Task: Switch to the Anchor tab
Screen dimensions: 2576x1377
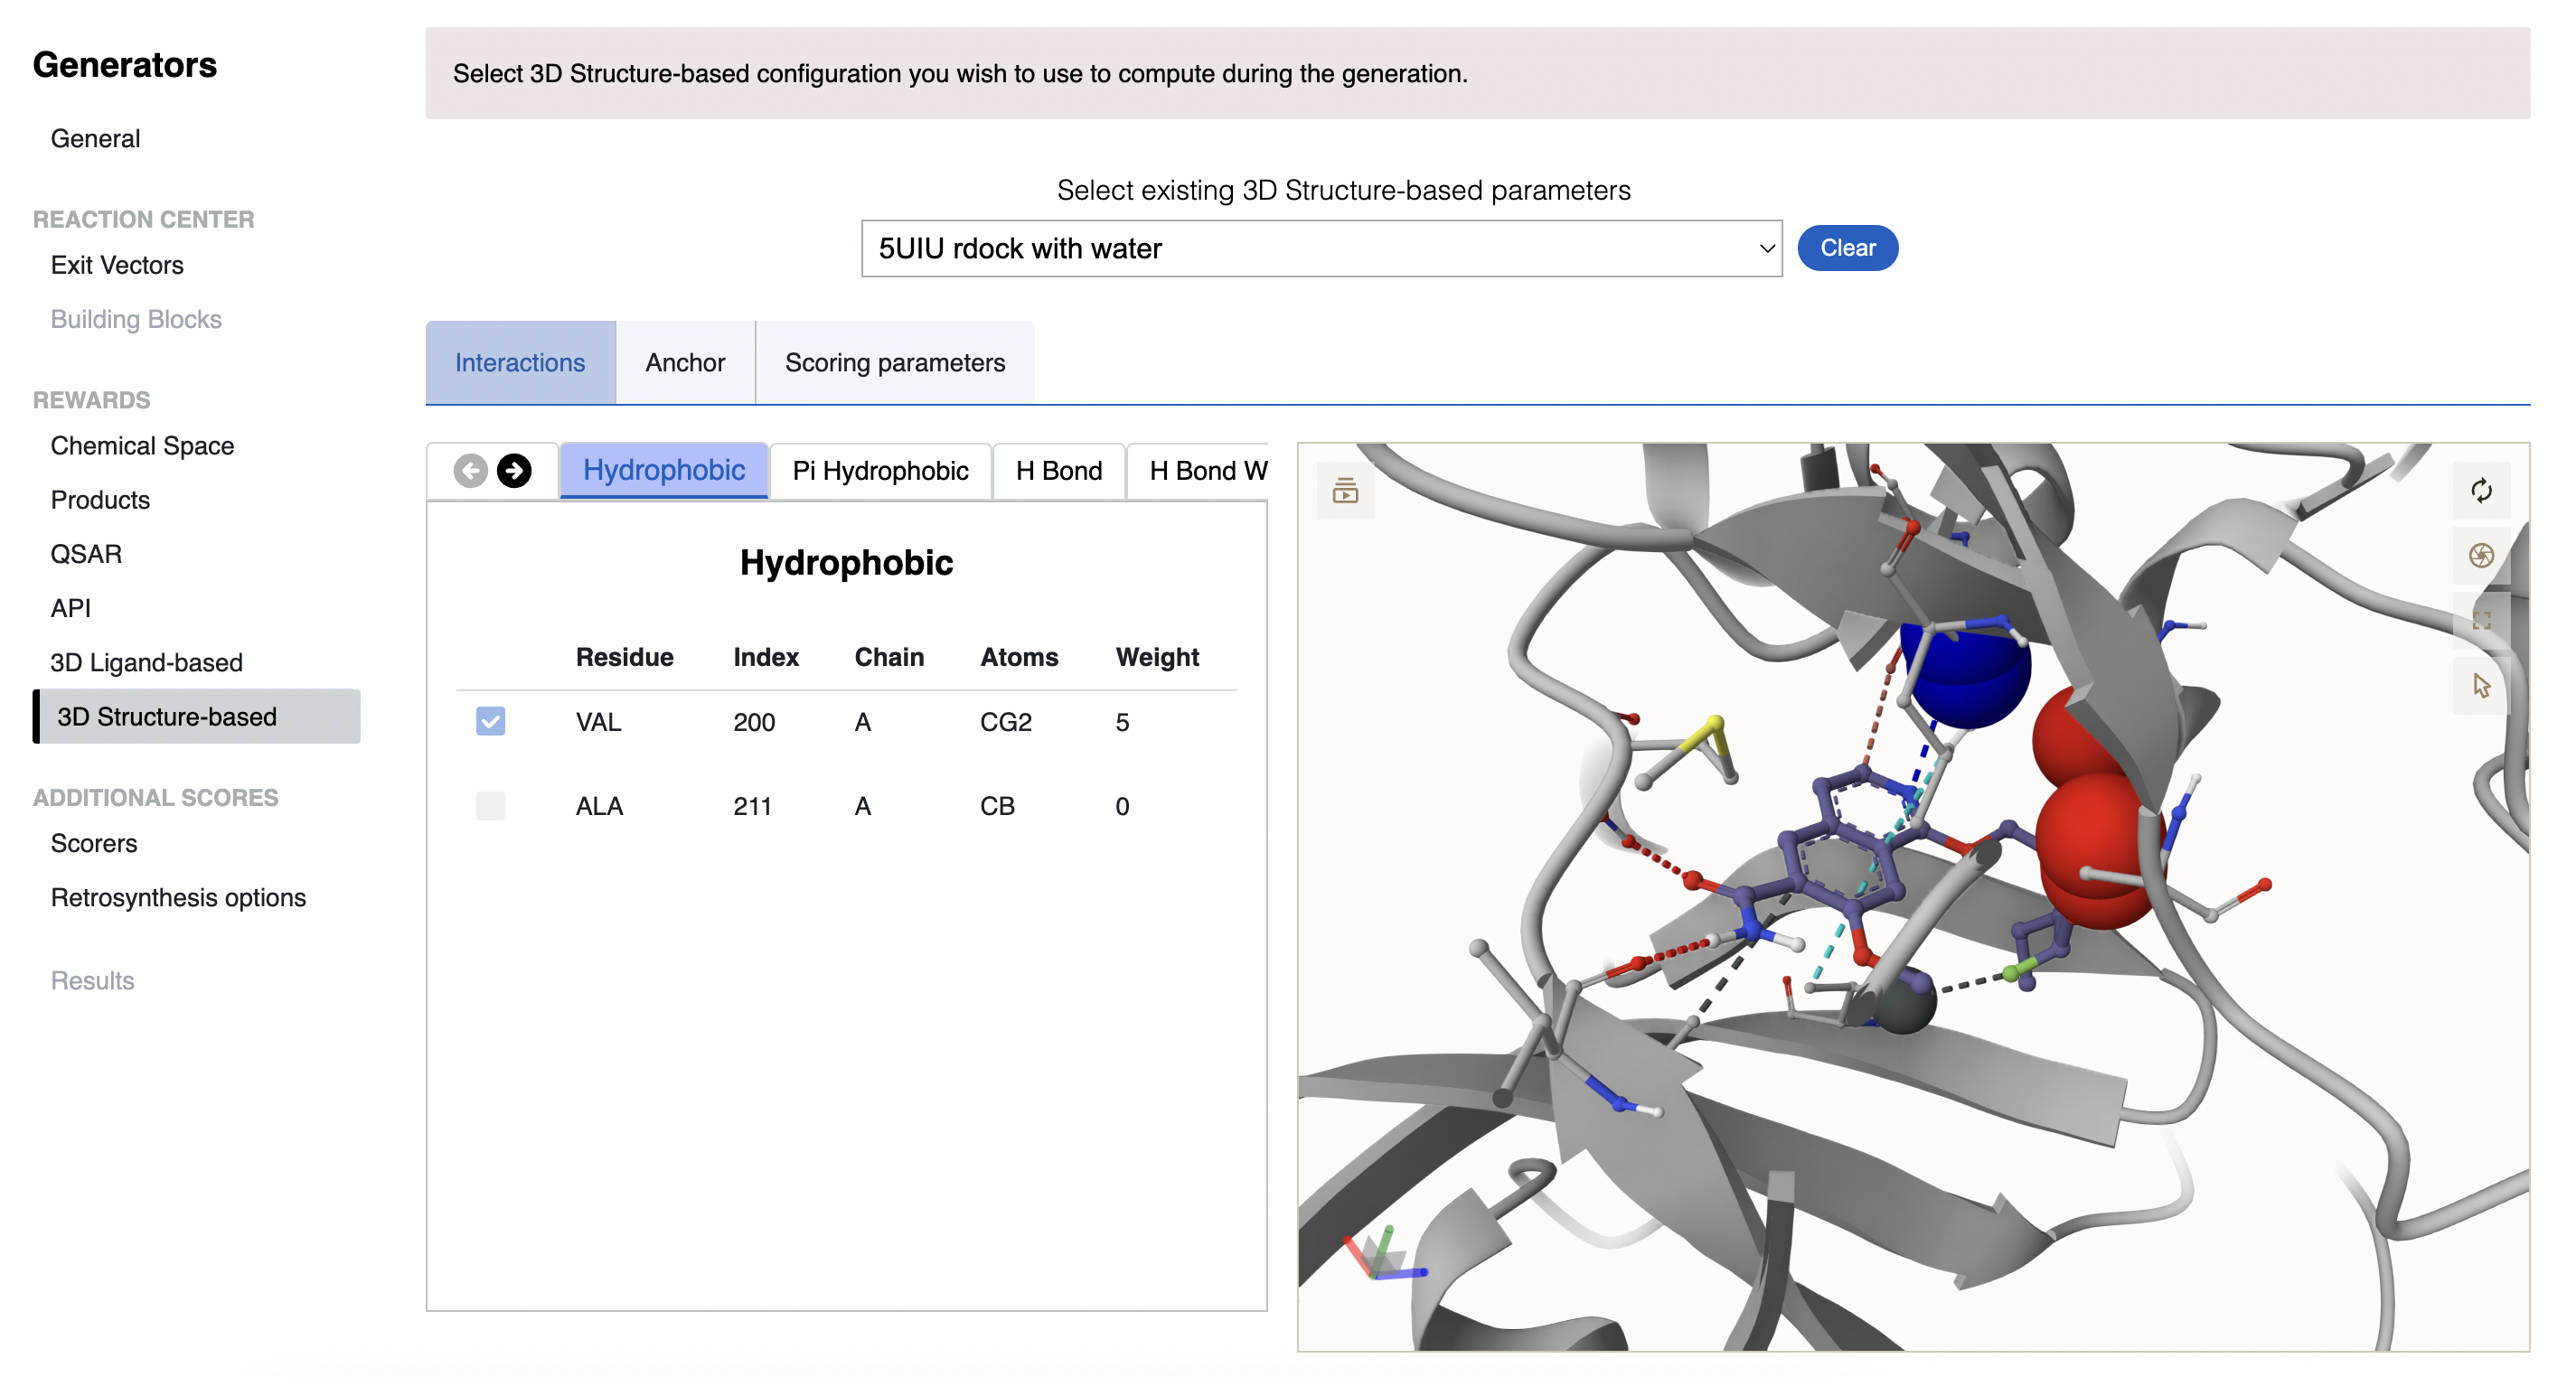Action: coord(685,362)
